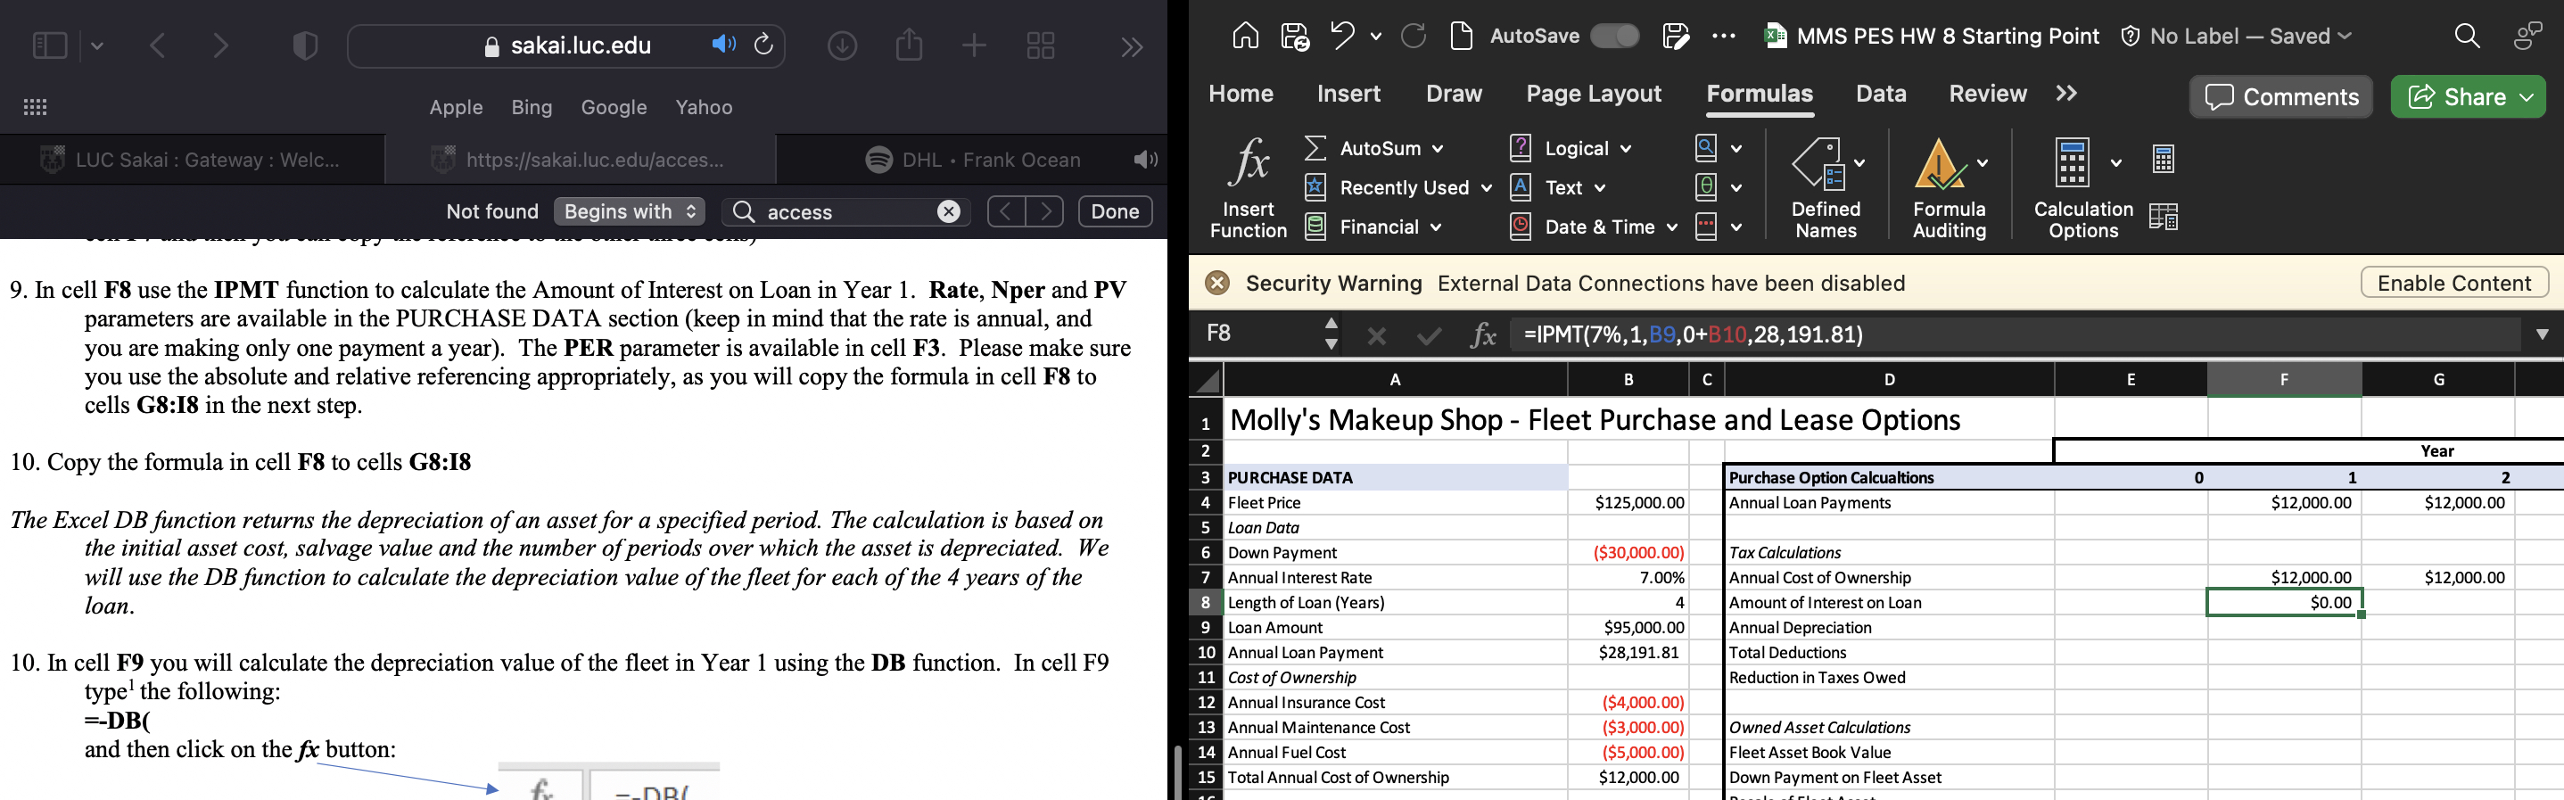Click the Excel Home icon in title bar

tap(1245, 37)
